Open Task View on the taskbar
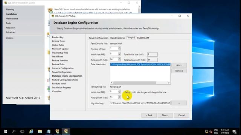Viewport: 241px width, 135px height. [x=22, y=131]
